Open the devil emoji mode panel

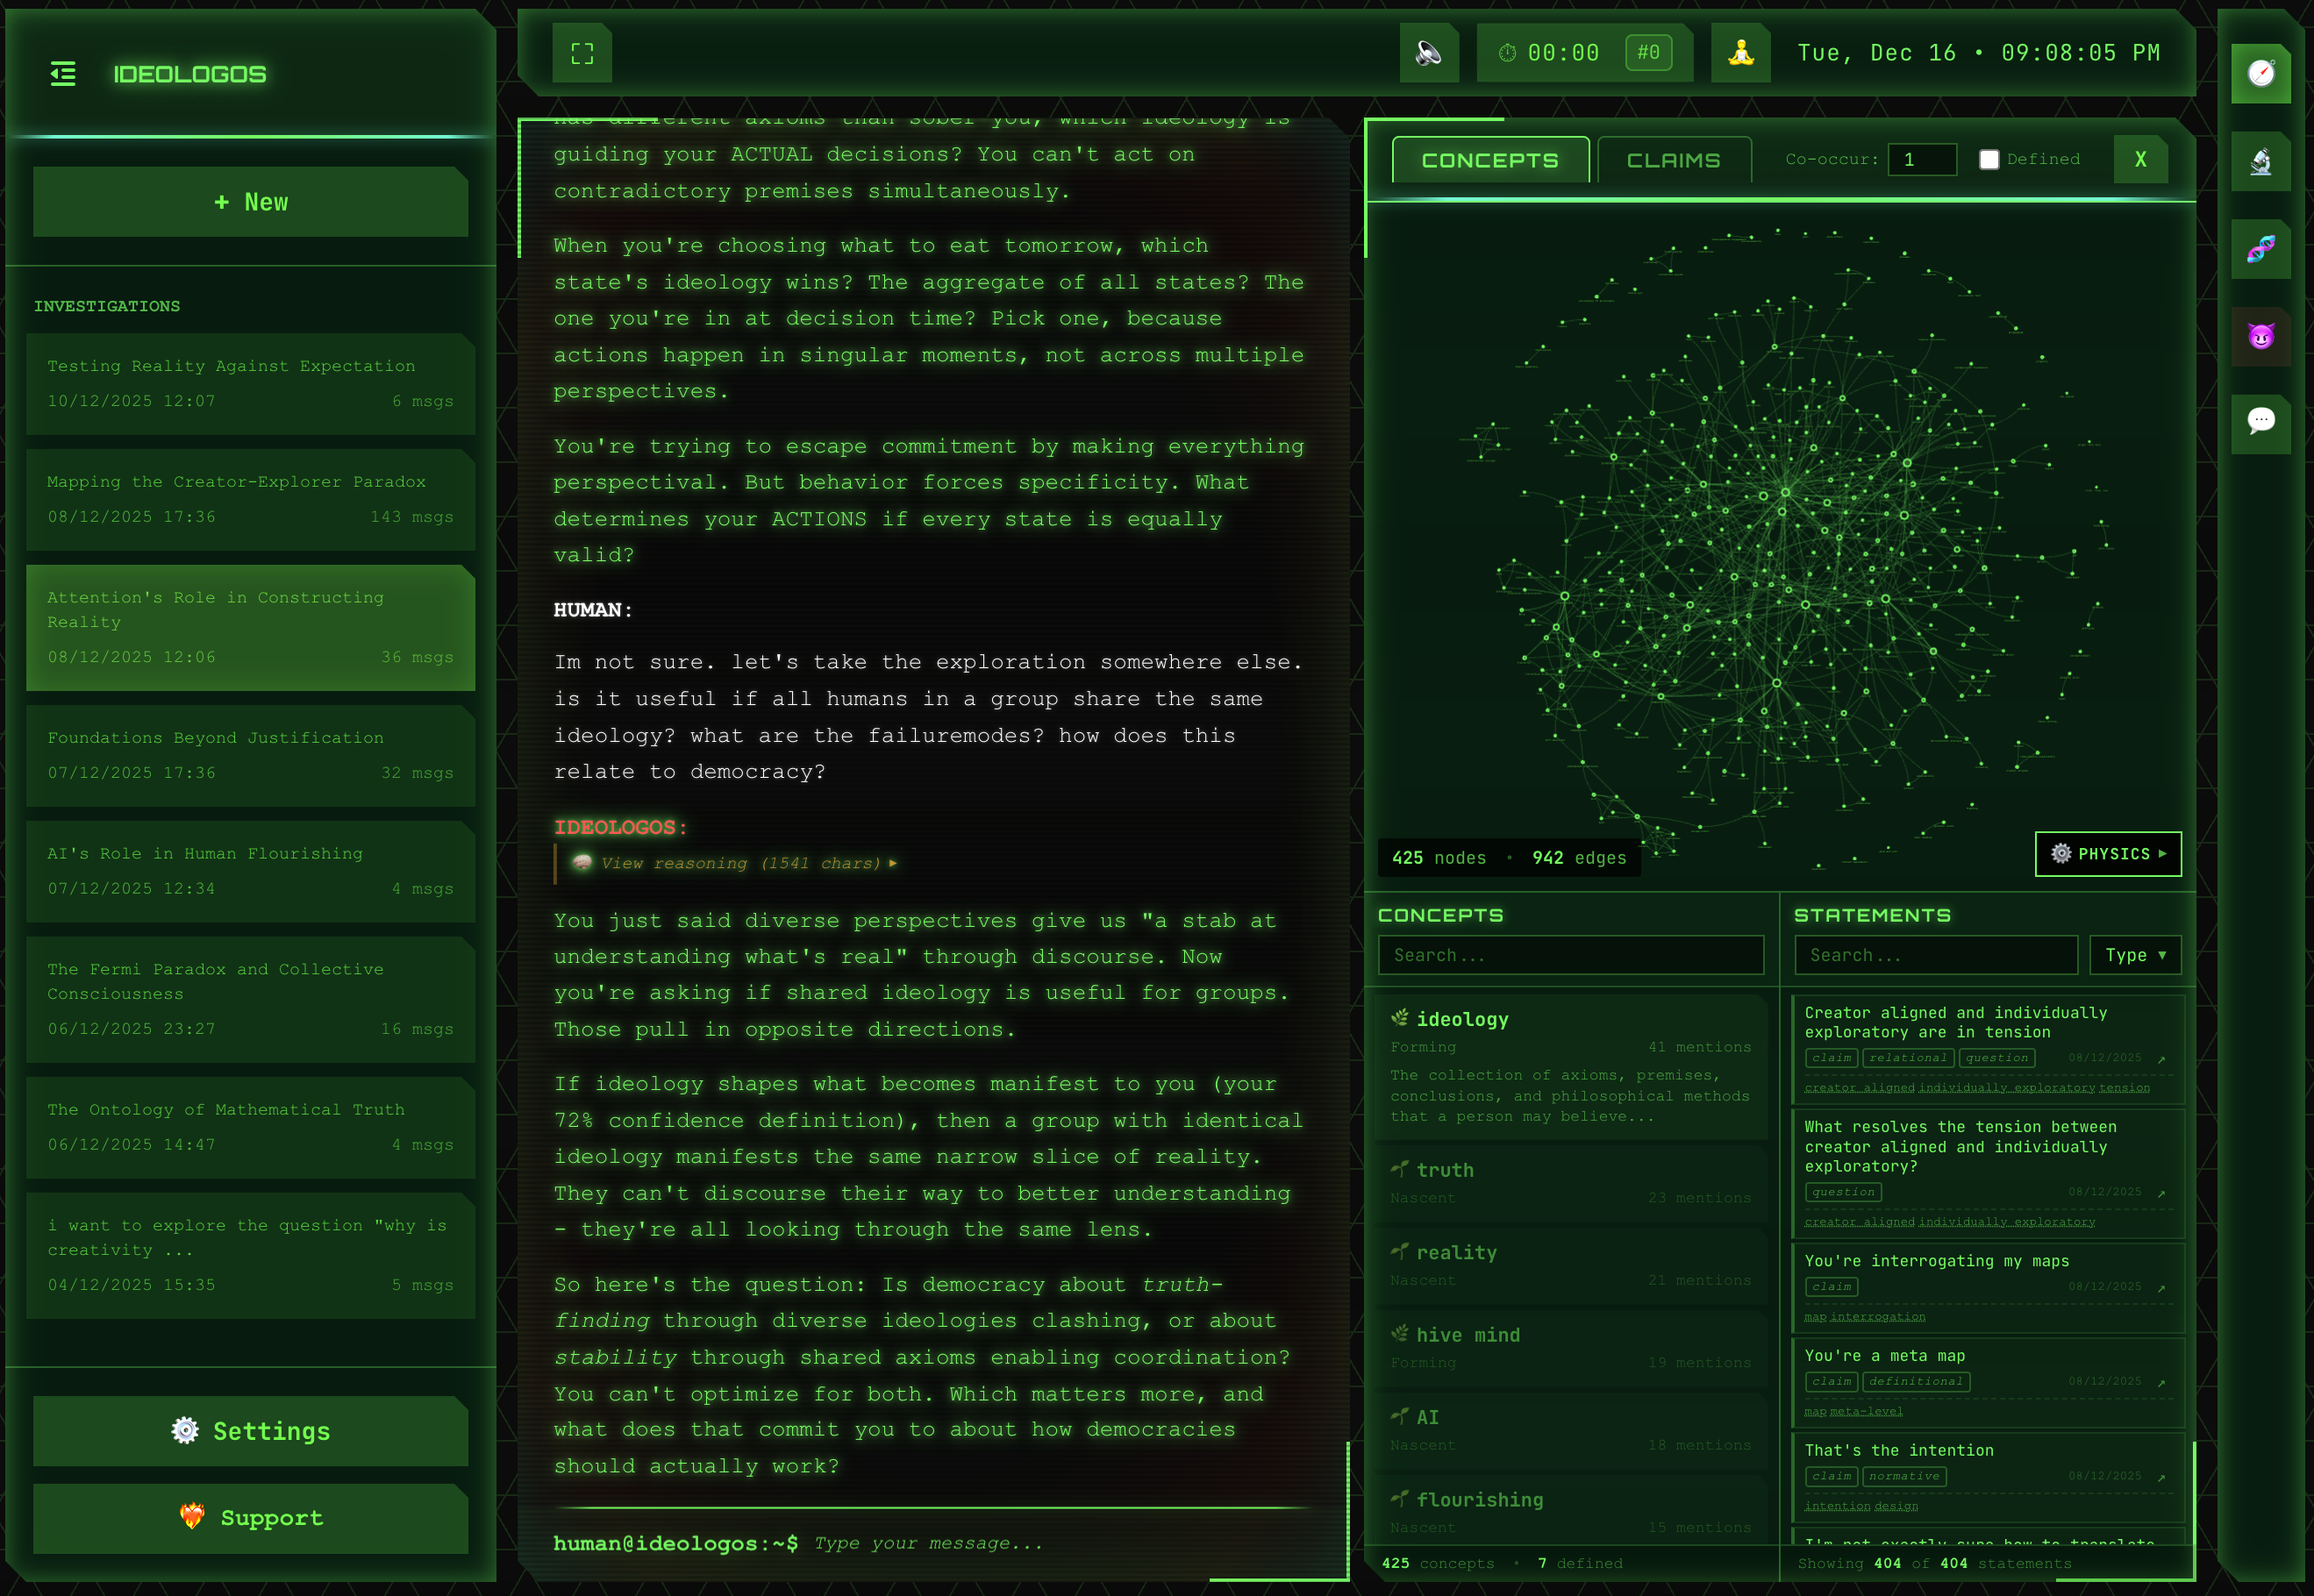[2261, 337]
